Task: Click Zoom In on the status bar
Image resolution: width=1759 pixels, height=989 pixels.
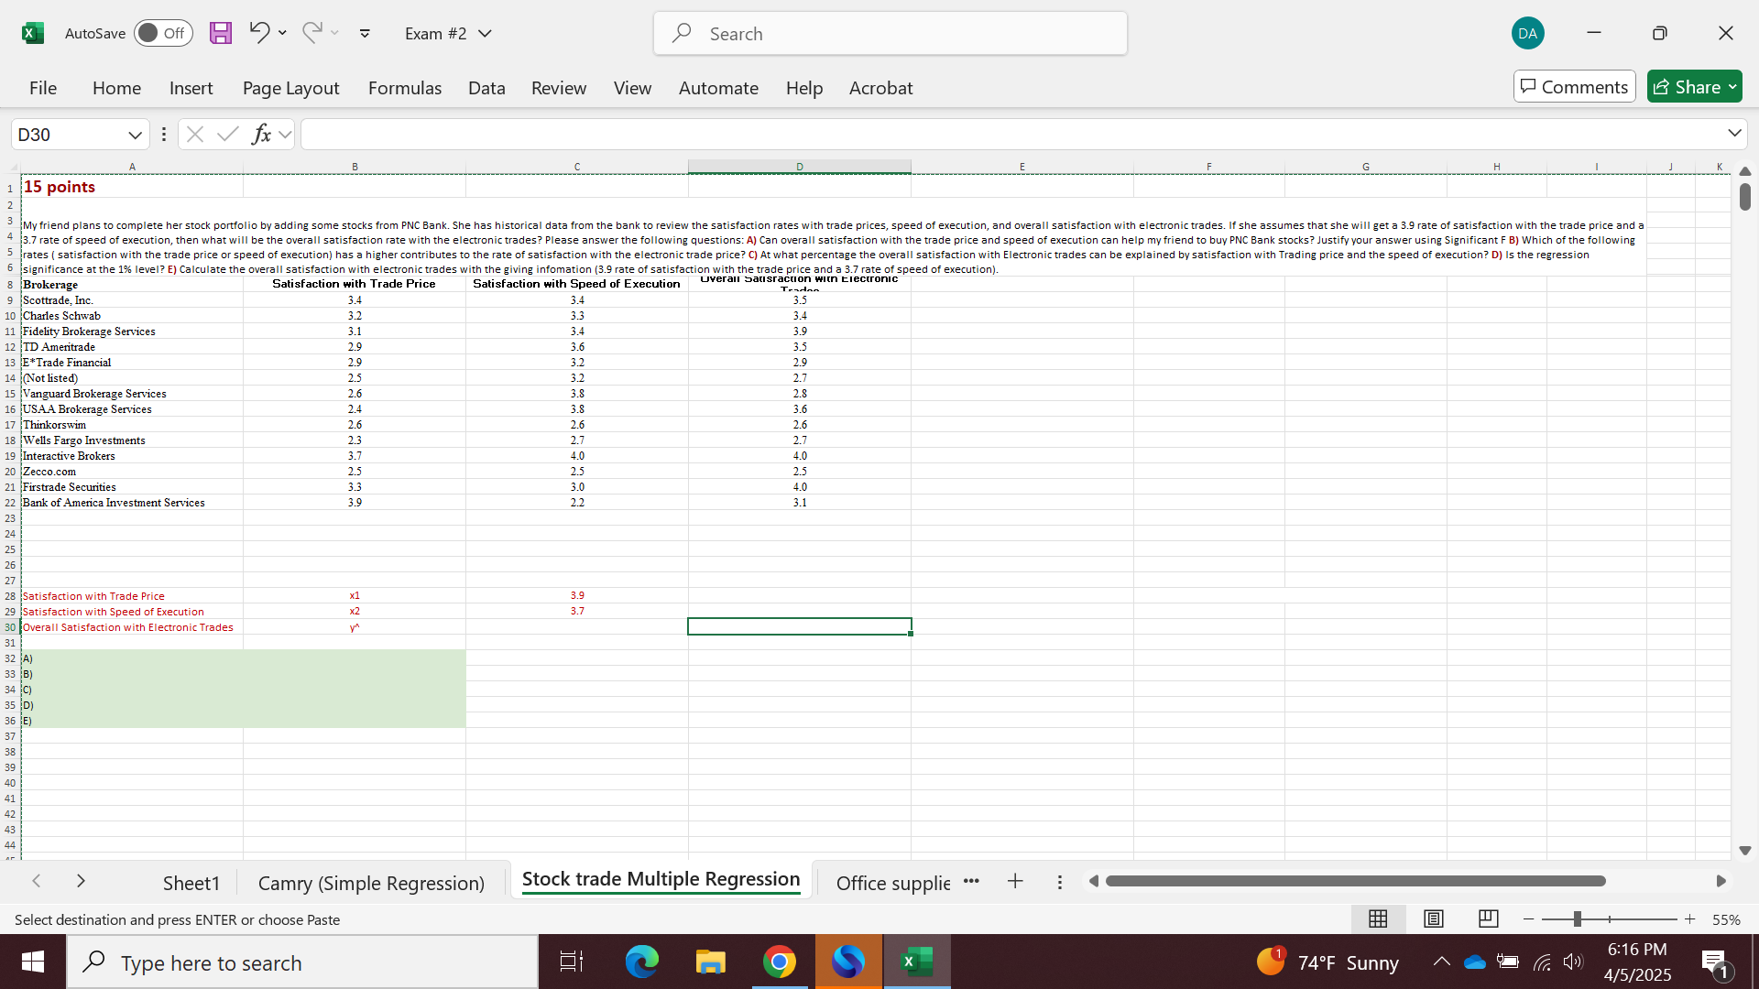Action: tap(1690, 918)
